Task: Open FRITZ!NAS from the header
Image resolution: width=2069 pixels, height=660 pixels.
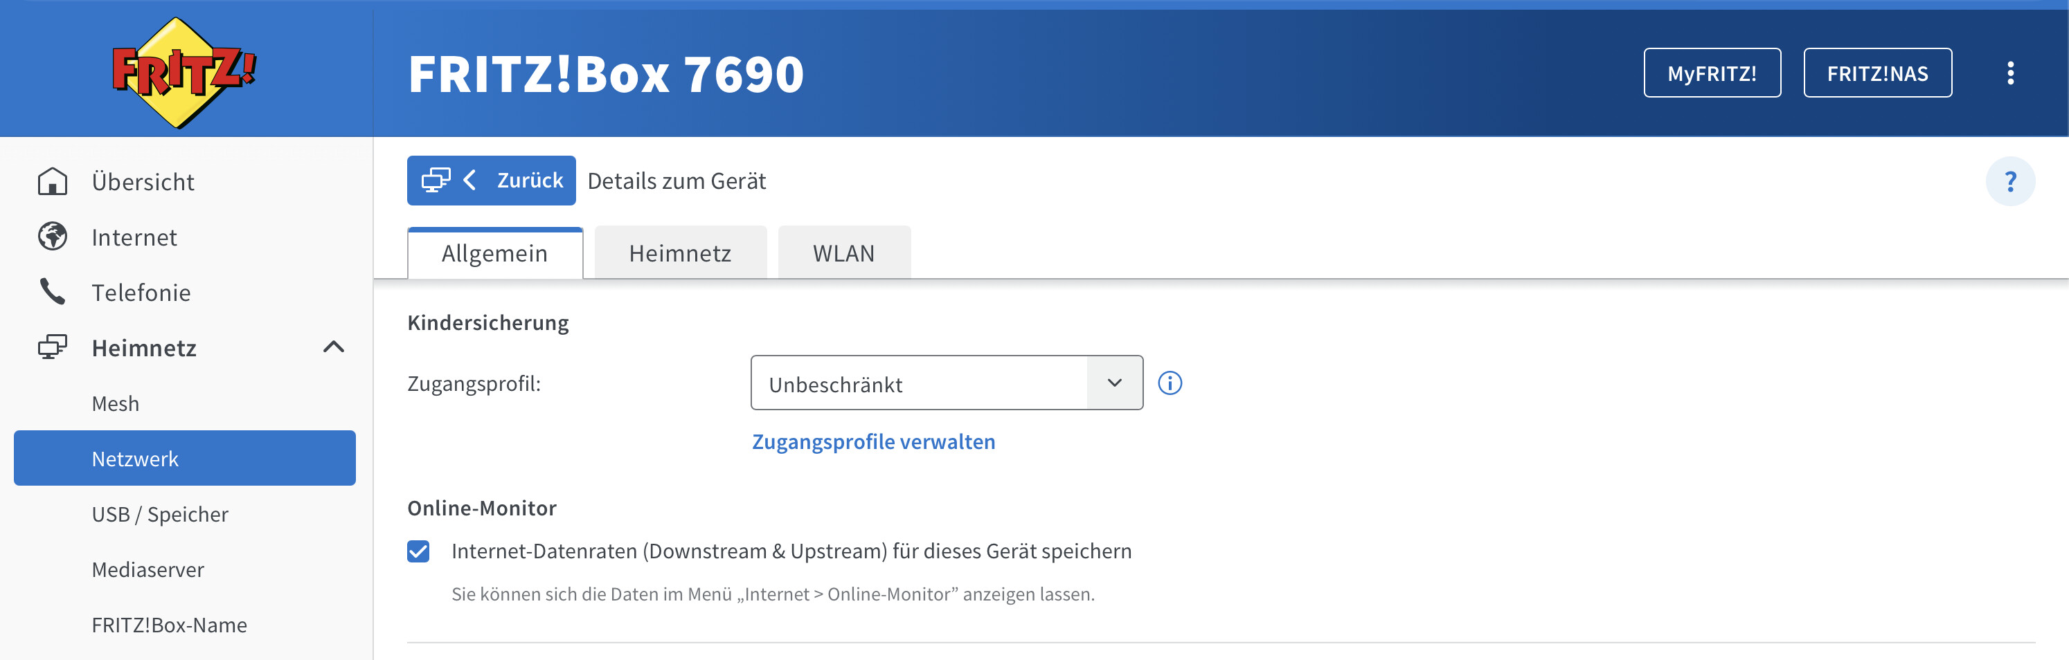Action: pos(1877,73)
